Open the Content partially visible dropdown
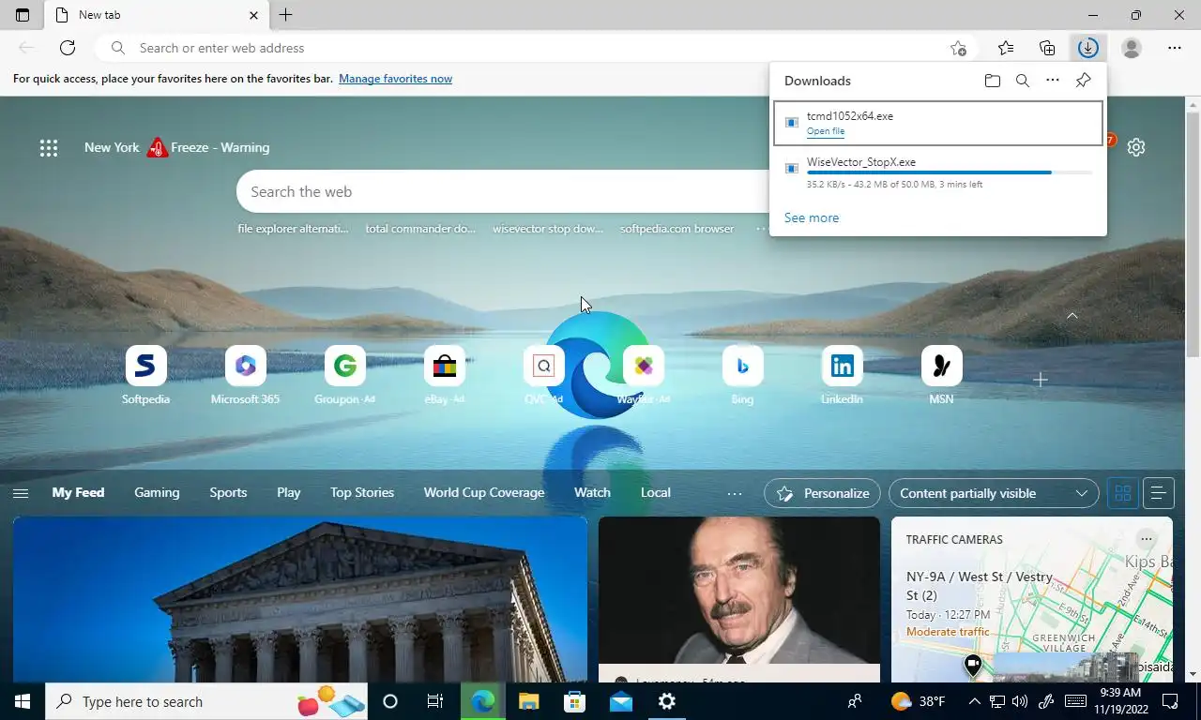This screenshot has width=1201, height=720. click(994, 493)
